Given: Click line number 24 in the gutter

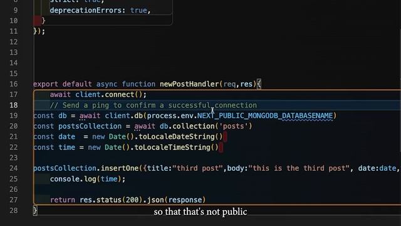Looking at the screenshot, I should point(14,168).
